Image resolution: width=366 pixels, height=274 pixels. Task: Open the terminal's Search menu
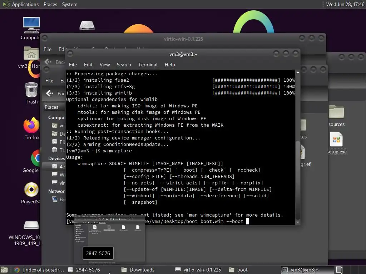[124, 65]
